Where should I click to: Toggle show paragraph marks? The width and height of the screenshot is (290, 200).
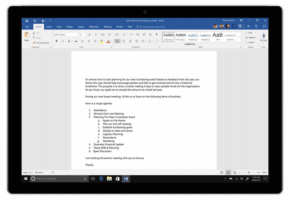tap(157, 34)
